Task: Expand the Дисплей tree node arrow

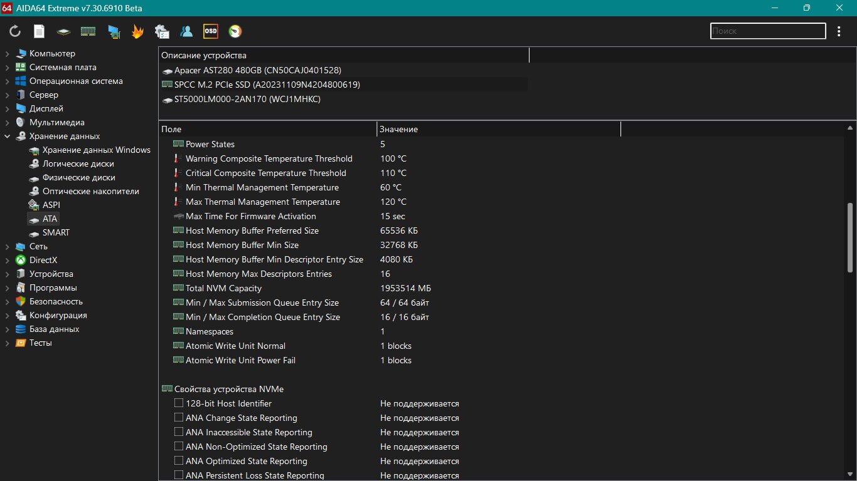Action: pos(7,108)
